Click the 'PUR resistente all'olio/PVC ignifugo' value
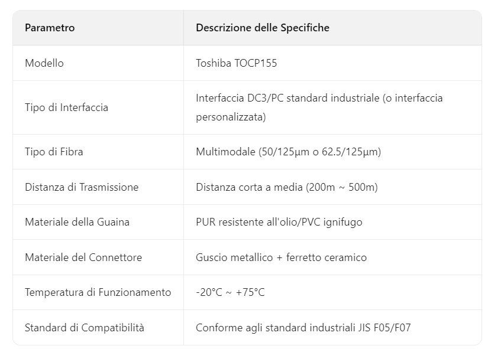 [x=279, y=222]
